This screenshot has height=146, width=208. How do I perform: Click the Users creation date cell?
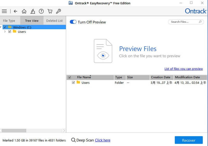point(161,83)
